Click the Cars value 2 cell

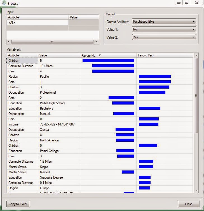tap(59, 98)
